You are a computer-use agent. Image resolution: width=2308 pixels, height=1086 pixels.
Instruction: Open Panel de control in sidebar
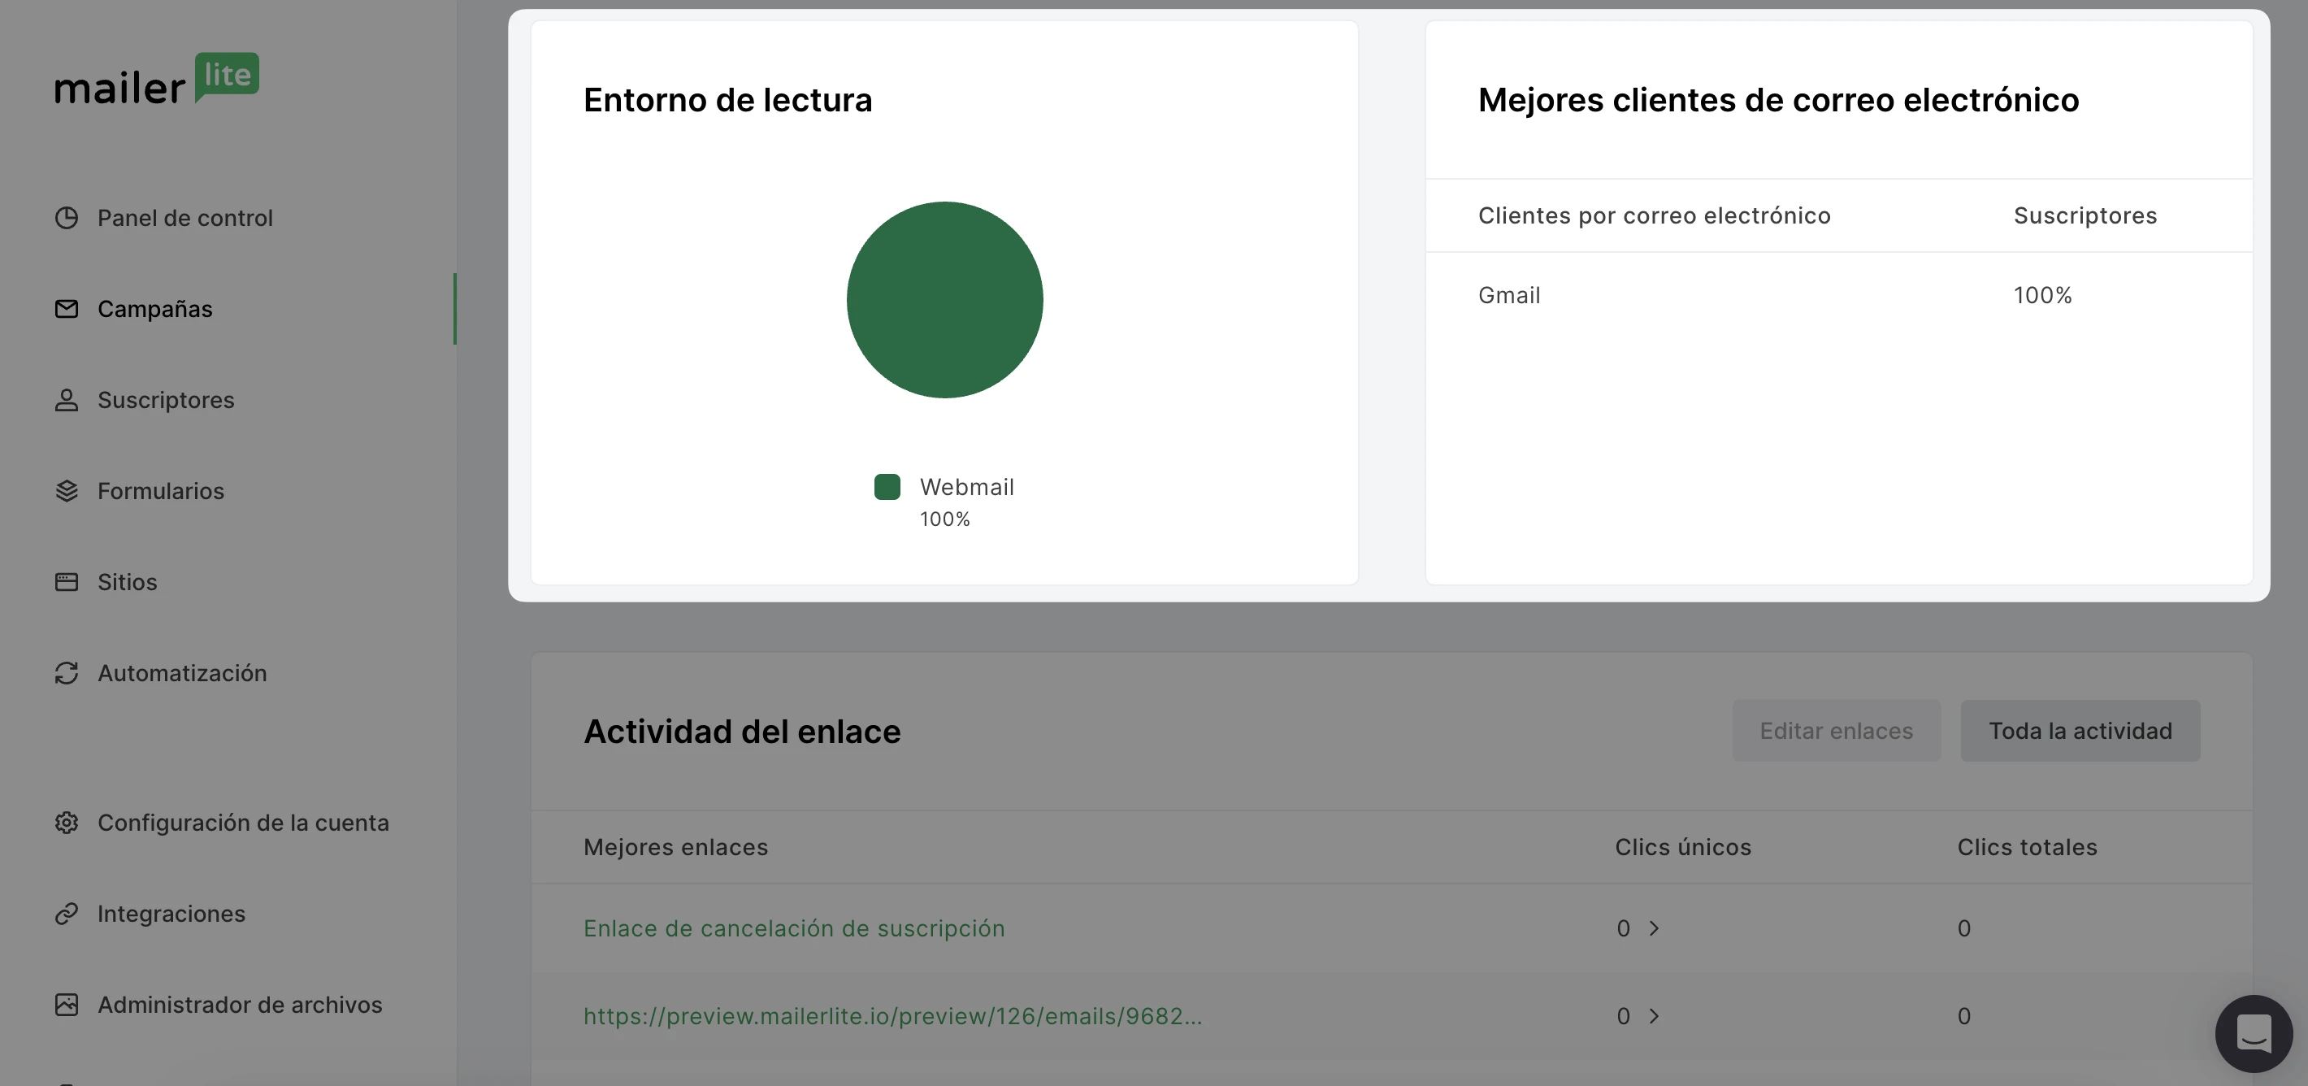[x=184, y=218]
